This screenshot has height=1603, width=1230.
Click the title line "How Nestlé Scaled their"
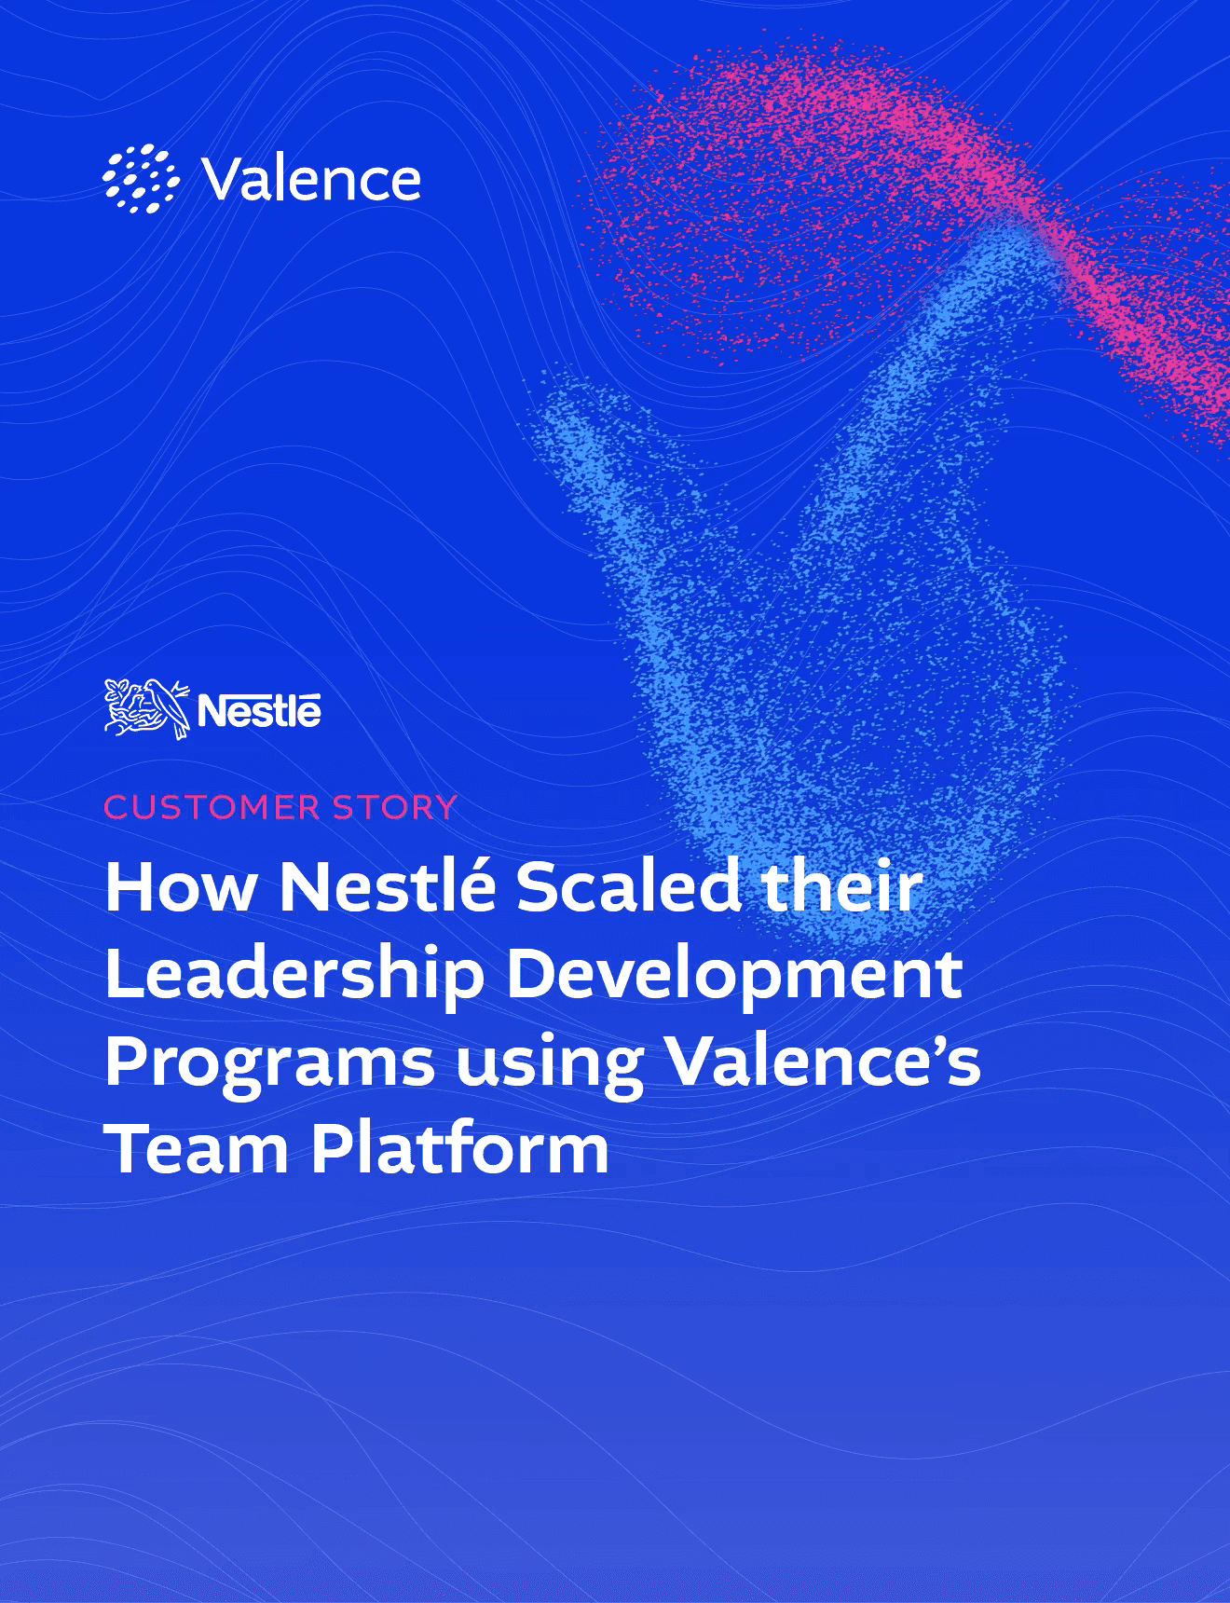point(514,886)
